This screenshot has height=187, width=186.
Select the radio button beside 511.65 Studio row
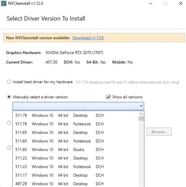[9, 148]
